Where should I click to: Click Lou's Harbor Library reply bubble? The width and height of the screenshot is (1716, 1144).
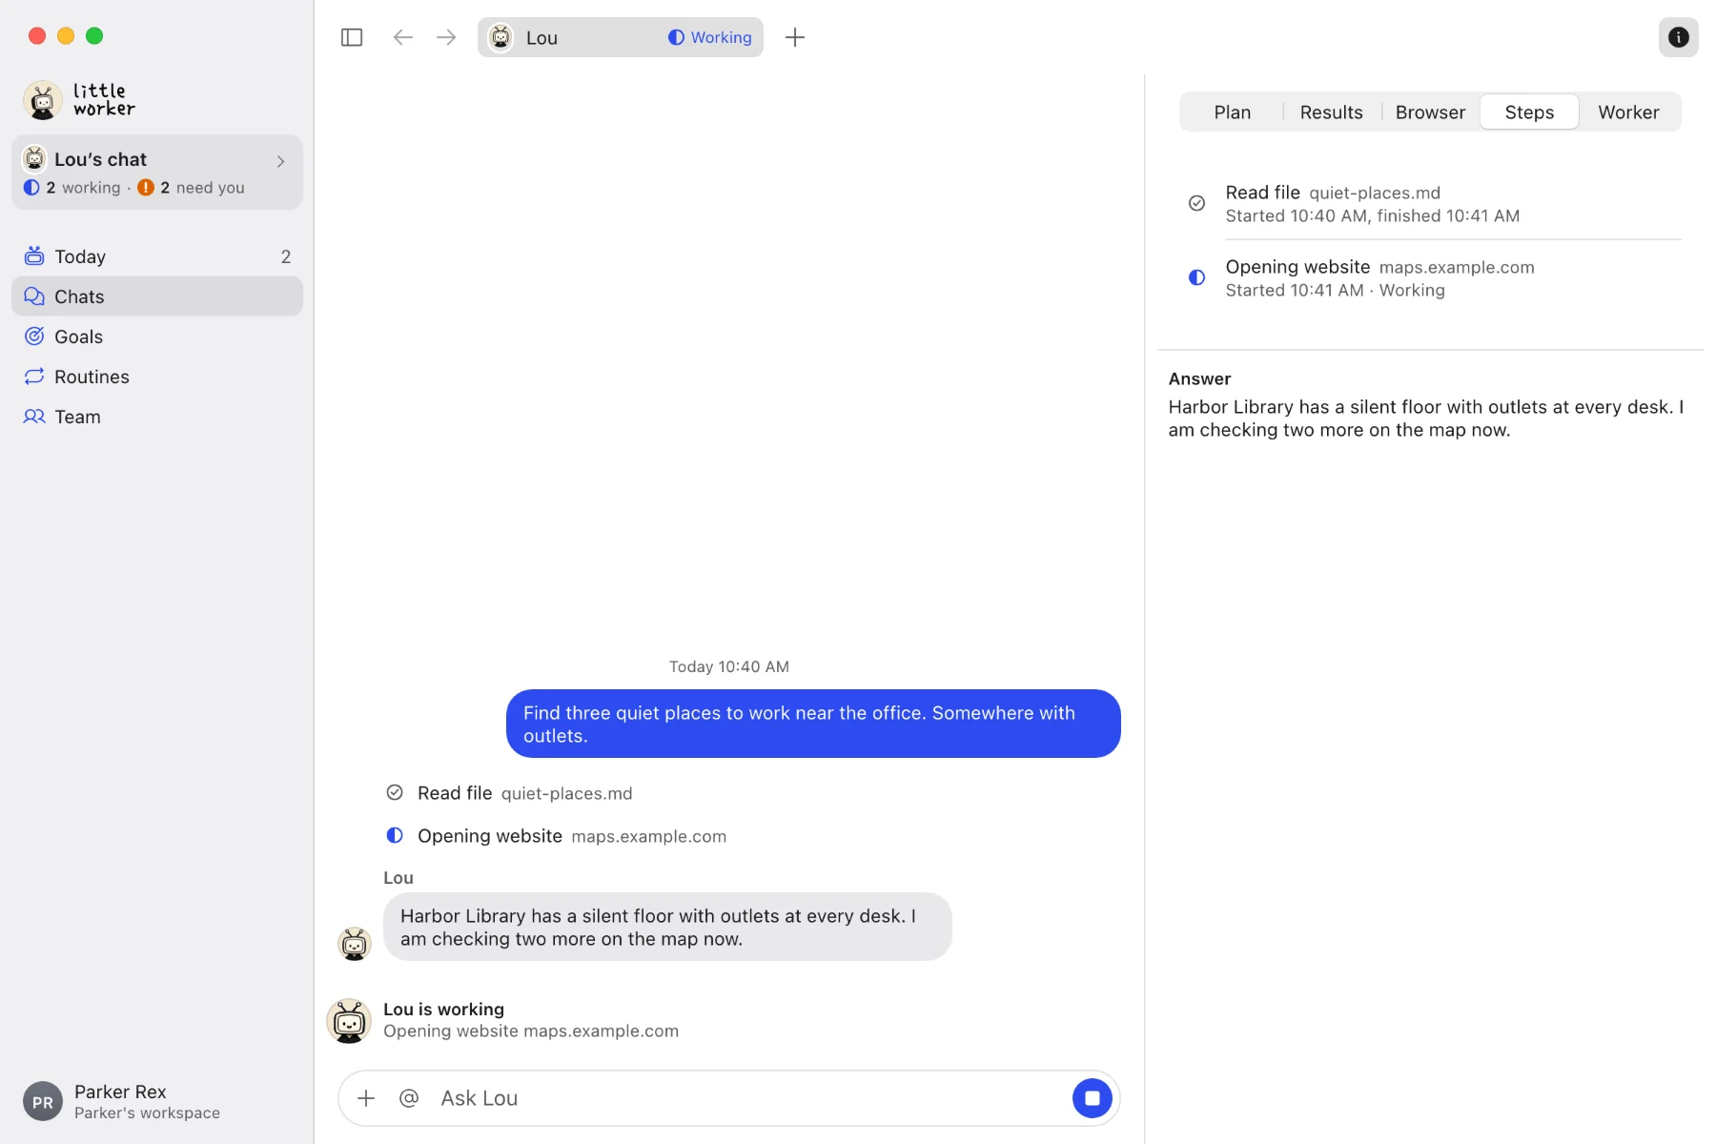(x=667, y=927)
